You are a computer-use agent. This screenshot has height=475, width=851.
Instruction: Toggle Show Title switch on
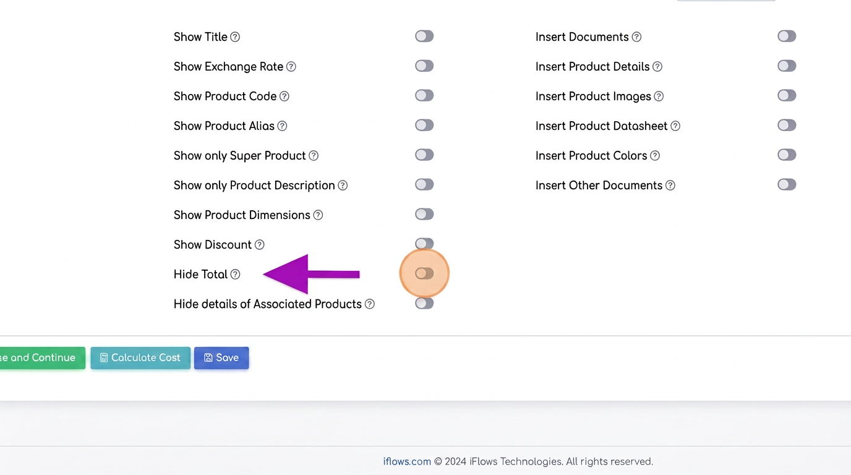pyautogui.click(x=424, y=36)
